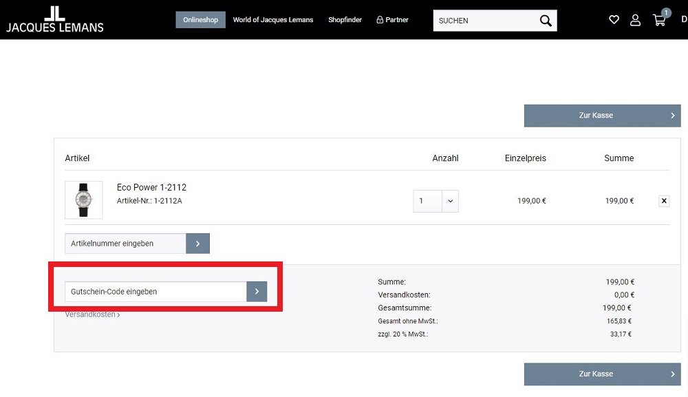Select the Onlineshop menu item

[200, 20]
